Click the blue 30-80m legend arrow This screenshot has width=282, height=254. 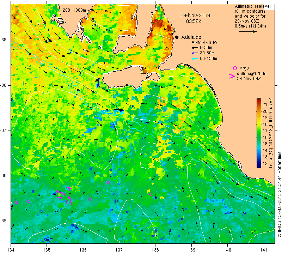pos(195,53)
